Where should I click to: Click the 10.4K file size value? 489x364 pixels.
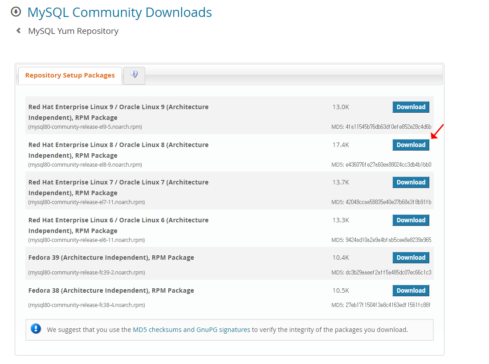click(x=341, y=258)
